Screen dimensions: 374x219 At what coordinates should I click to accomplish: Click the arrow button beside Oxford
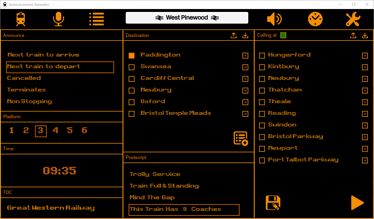tap(245, 102)
